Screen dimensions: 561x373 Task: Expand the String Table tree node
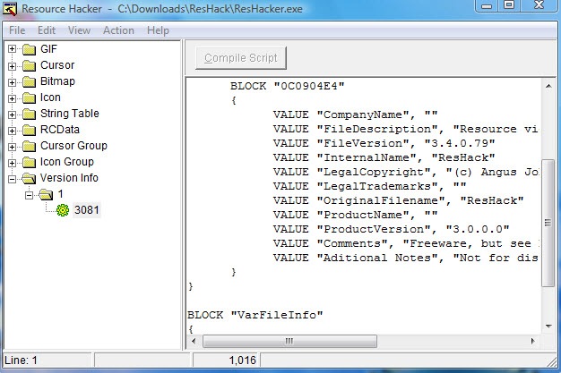pyautogui.click(x=12, y=114)
